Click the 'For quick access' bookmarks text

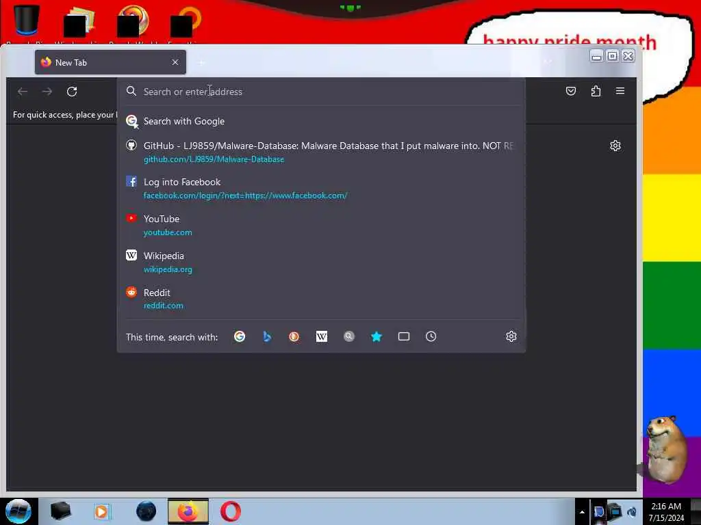[64, 115]
